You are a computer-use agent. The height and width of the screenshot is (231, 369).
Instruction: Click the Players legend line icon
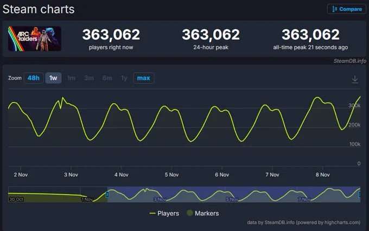tap(152, 213)
